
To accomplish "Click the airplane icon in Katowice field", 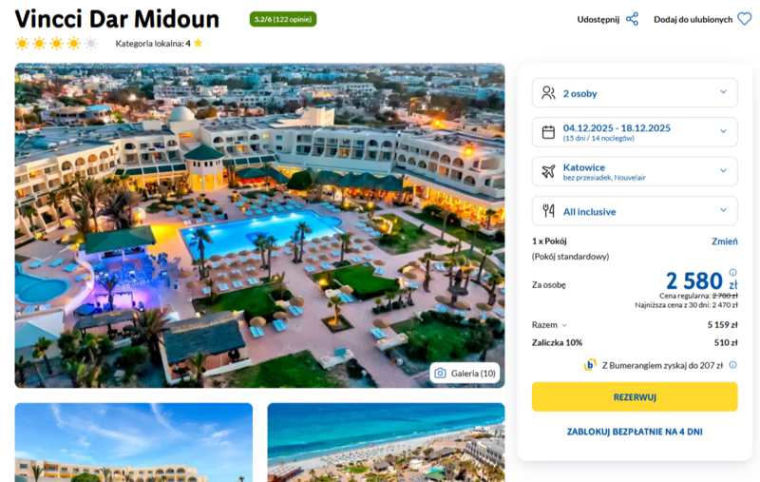I will pyautogui.click(x=548, y=171).
